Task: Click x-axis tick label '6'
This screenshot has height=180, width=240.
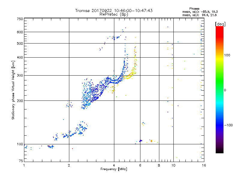Action: pyautogui.click(x=140, y=165)
